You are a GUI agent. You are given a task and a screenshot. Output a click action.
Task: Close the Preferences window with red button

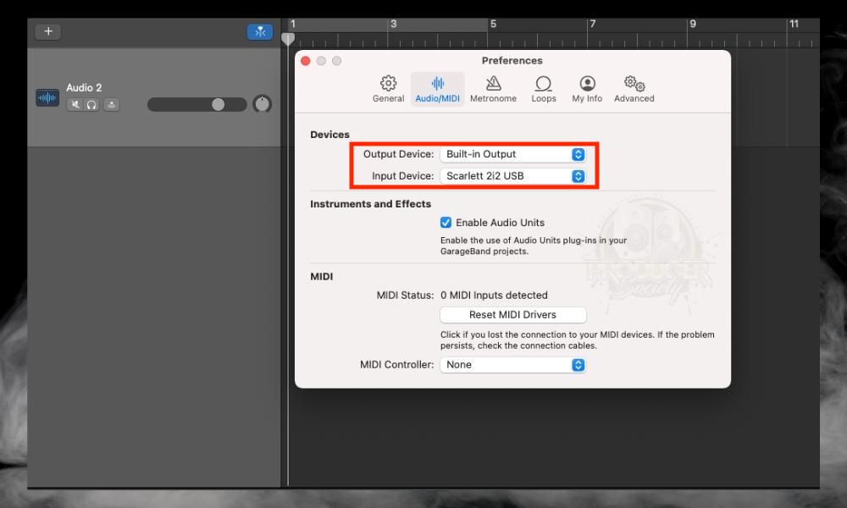coord(306,61)
